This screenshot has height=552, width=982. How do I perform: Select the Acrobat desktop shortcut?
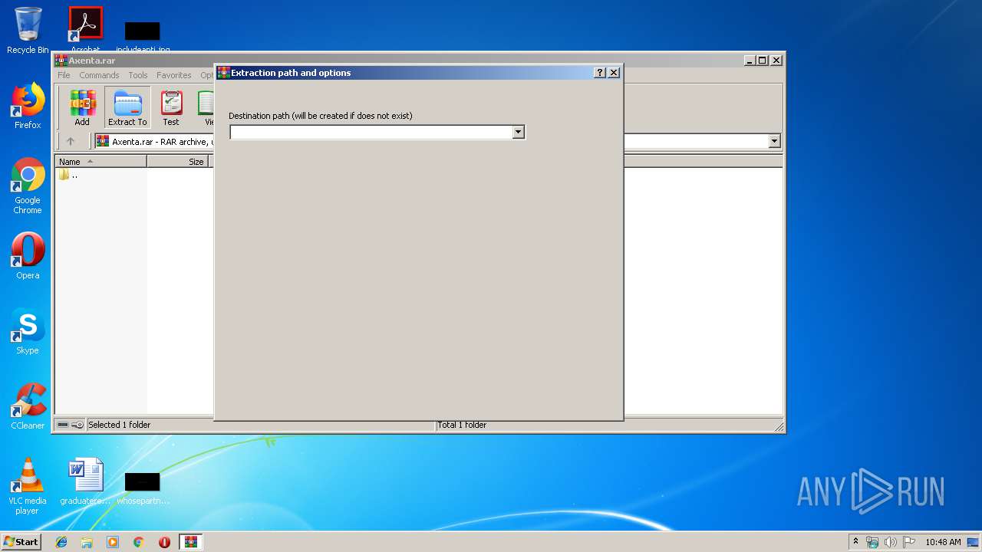click(85, 29)
